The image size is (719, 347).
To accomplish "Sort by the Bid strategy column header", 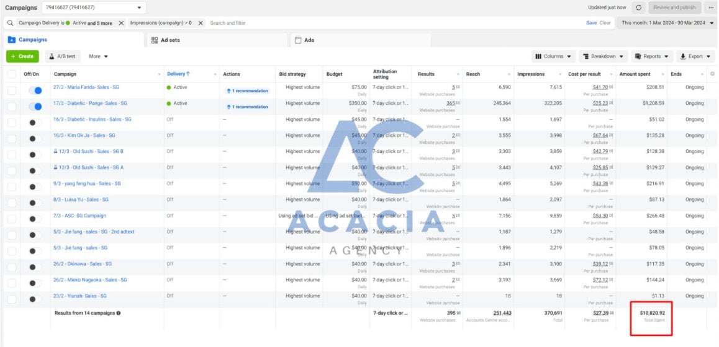I will tap(292, 74).
